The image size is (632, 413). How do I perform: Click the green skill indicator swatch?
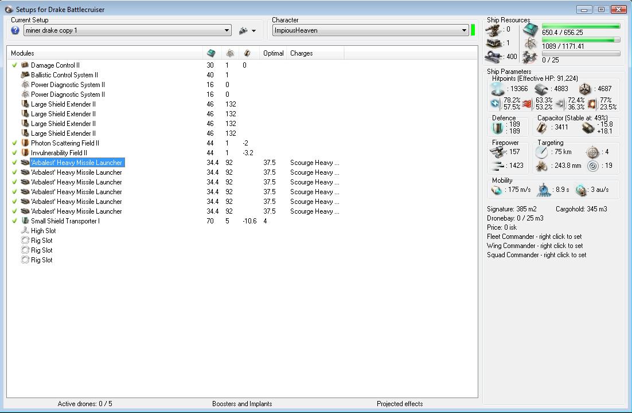pyautogui.click(x=473, y=30)
